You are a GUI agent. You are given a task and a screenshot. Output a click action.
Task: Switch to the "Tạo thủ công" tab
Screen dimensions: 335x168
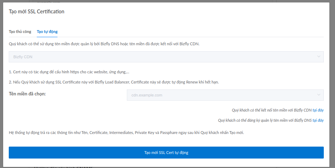(20, 32)
